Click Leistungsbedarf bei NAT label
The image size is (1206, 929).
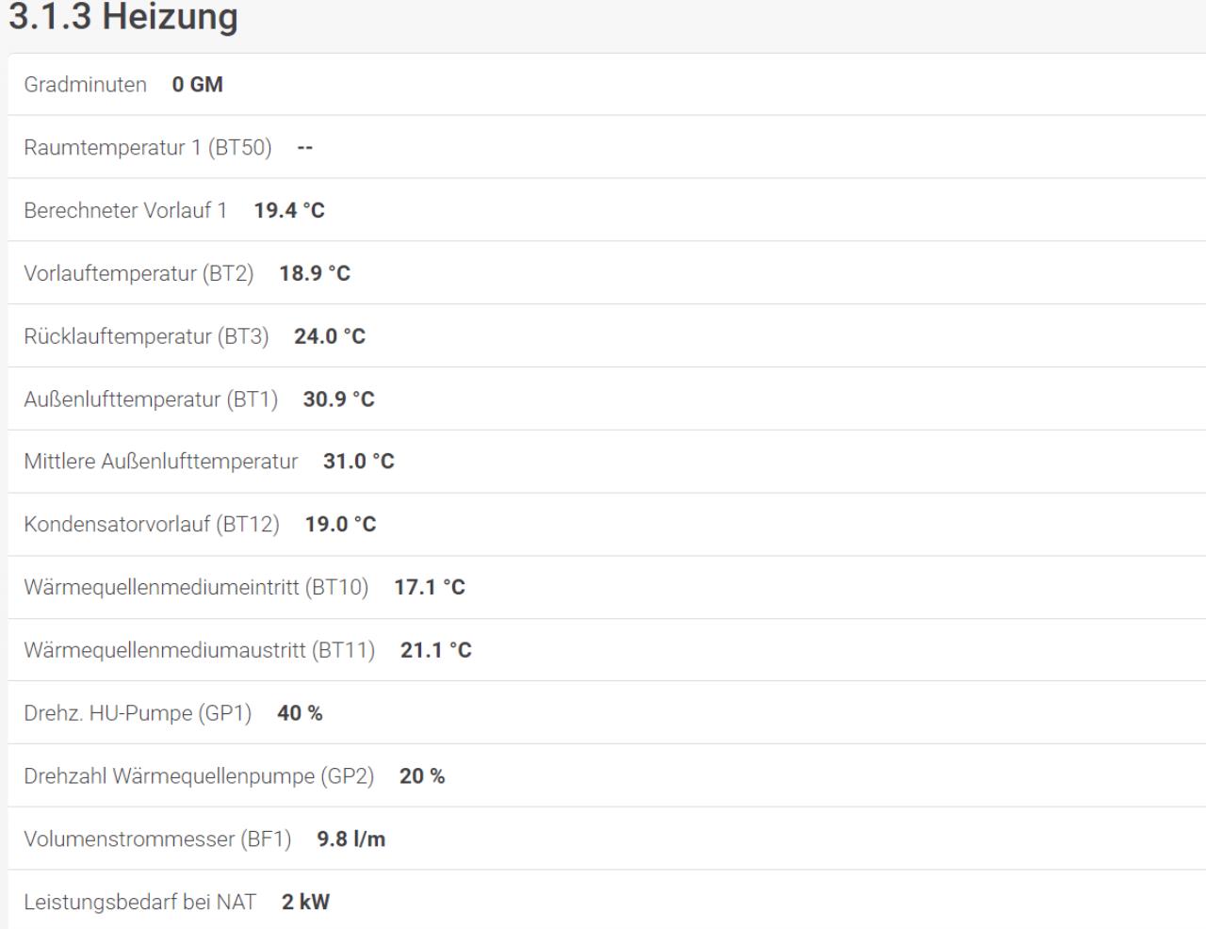(140, 902)
